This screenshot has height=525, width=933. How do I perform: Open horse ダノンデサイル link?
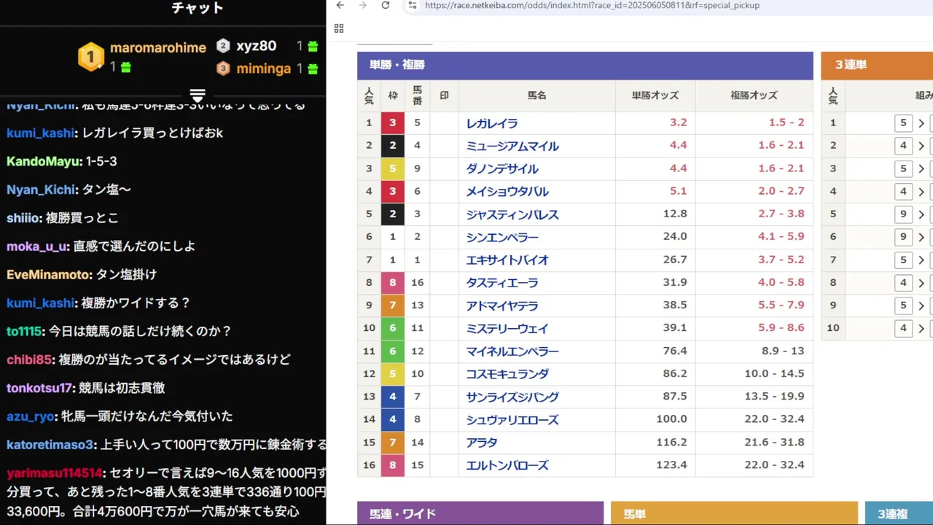coord(502,168)
